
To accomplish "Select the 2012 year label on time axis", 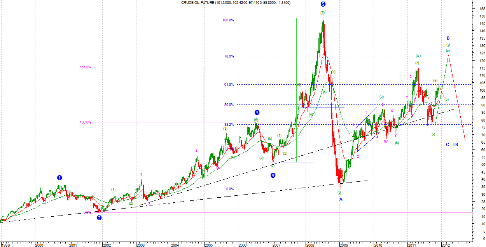I will pos(446,245).
